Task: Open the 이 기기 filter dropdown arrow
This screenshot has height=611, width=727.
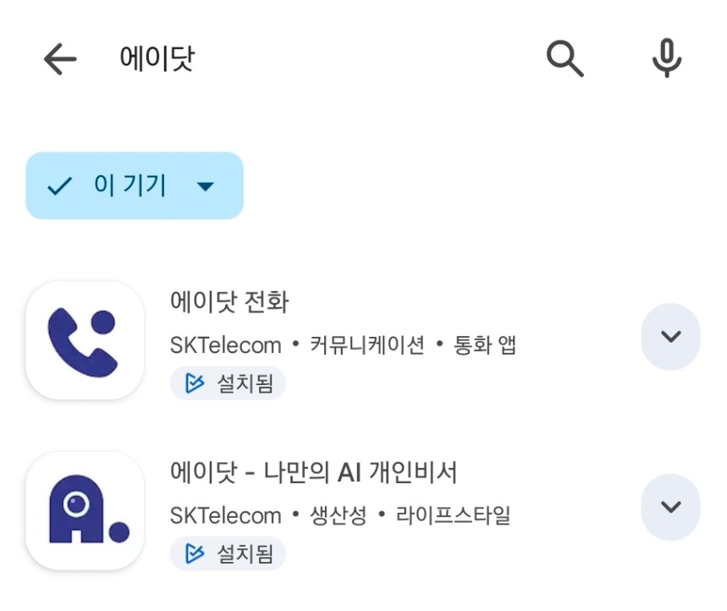Action: coord(205,186)
